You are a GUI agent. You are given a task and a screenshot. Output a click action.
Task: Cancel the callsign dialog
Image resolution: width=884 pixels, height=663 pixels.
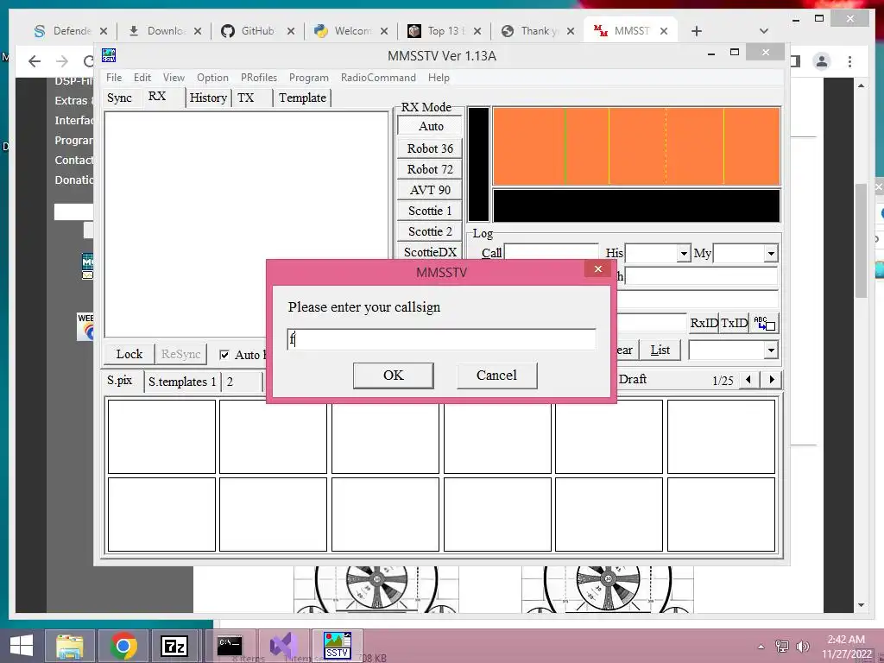click(x=496, y=376)
